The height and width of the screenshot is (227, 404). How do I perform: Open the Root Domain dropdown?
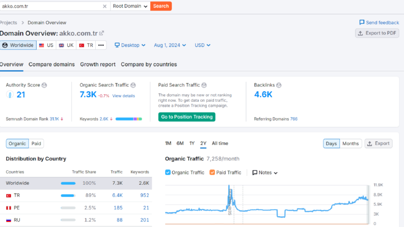[130, 6]
